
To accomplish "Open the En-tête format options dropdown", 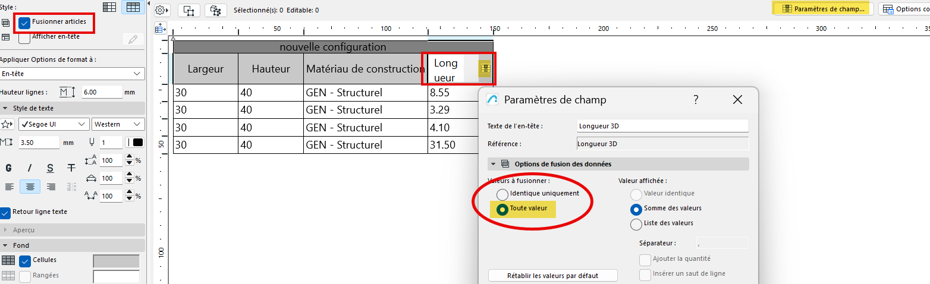I will 72,74.
